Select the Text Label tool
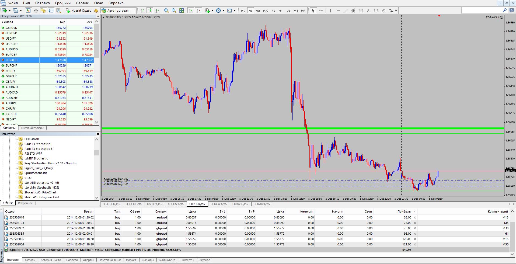This screenshot has height=264, width=516. [376, 11]
